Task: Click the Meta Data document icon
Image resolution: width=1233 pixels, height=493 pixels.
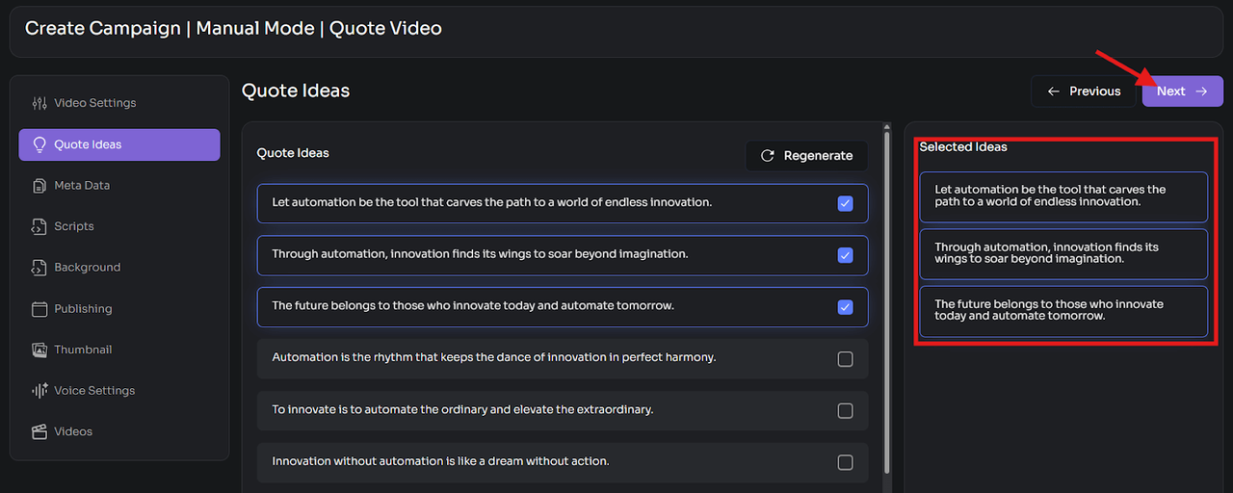Action: tap(39, 186)
